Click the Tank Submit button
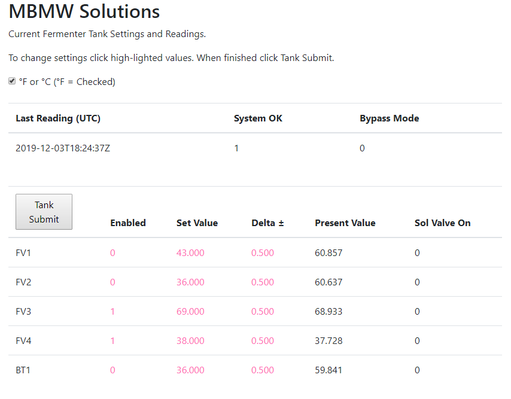This screenshot has height=399, width=511. [x=44, y=212]
